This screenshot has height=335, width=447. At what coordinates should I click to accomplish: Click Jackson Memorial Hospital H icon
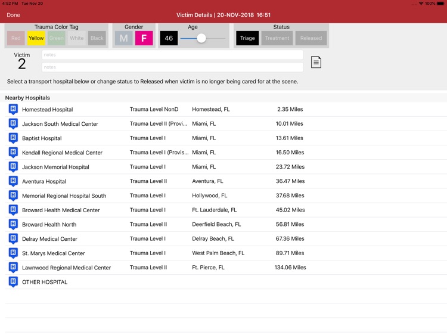13,167
